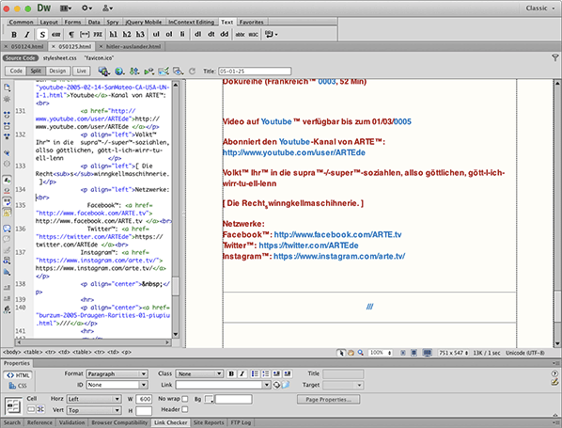562x428 pixels.
Task: Apply Bold from the Text insert bar
Action: pyautogui.click(x=14, y=35)
